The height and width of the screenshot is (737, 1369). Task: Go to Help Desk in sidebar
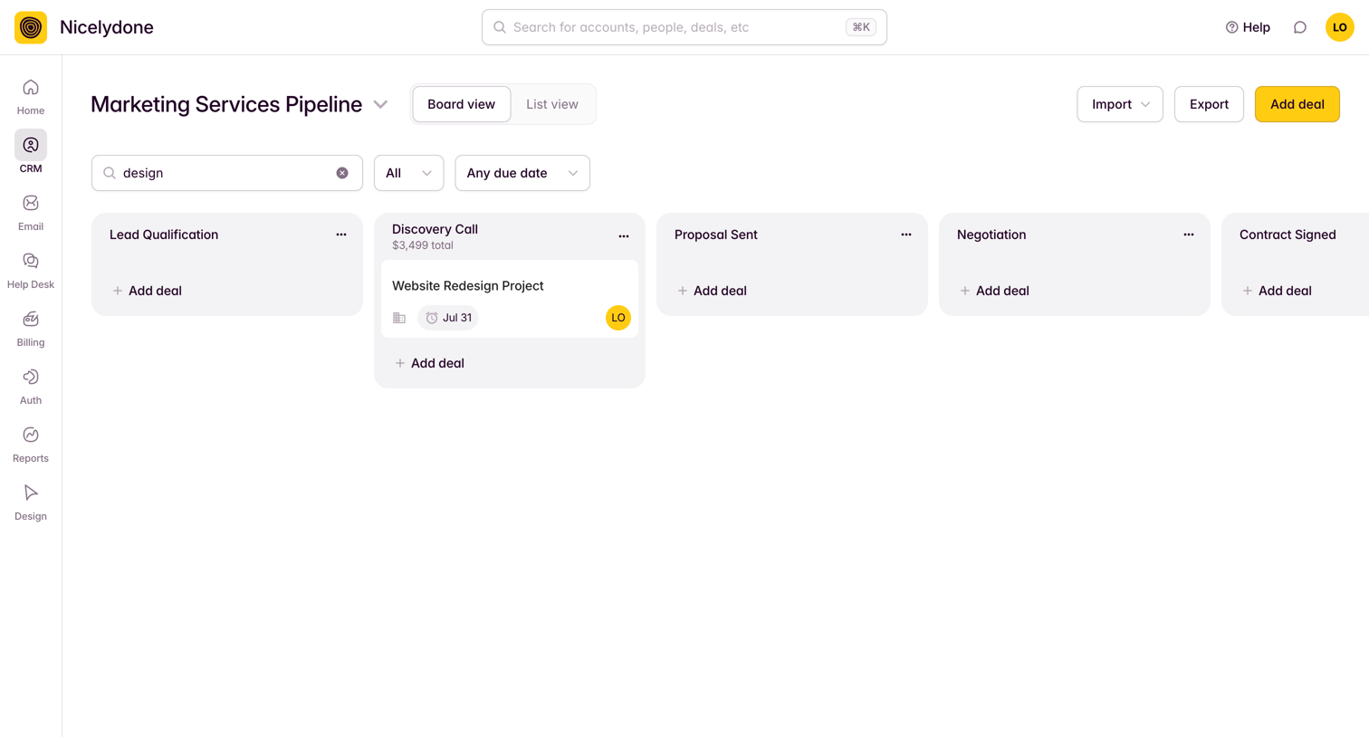click(x=31, y=271)
